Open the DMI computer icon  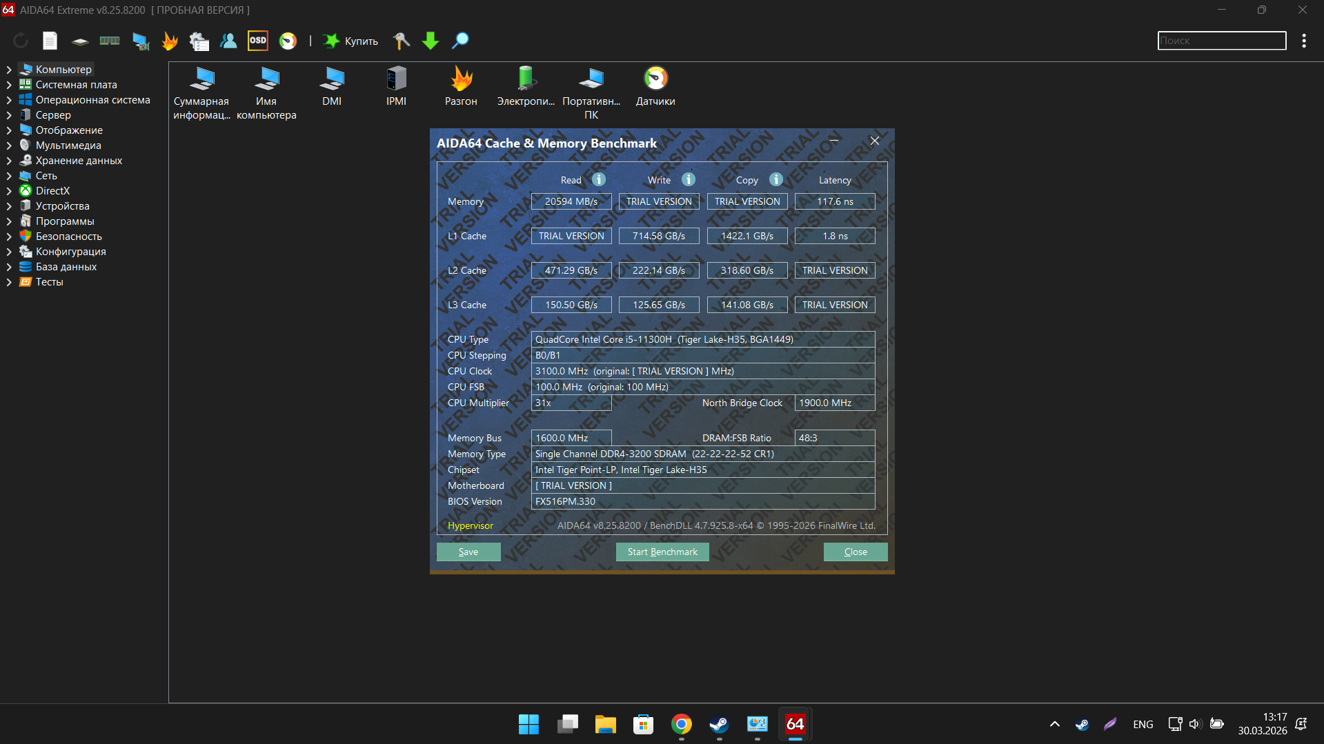tap(332, 86)
